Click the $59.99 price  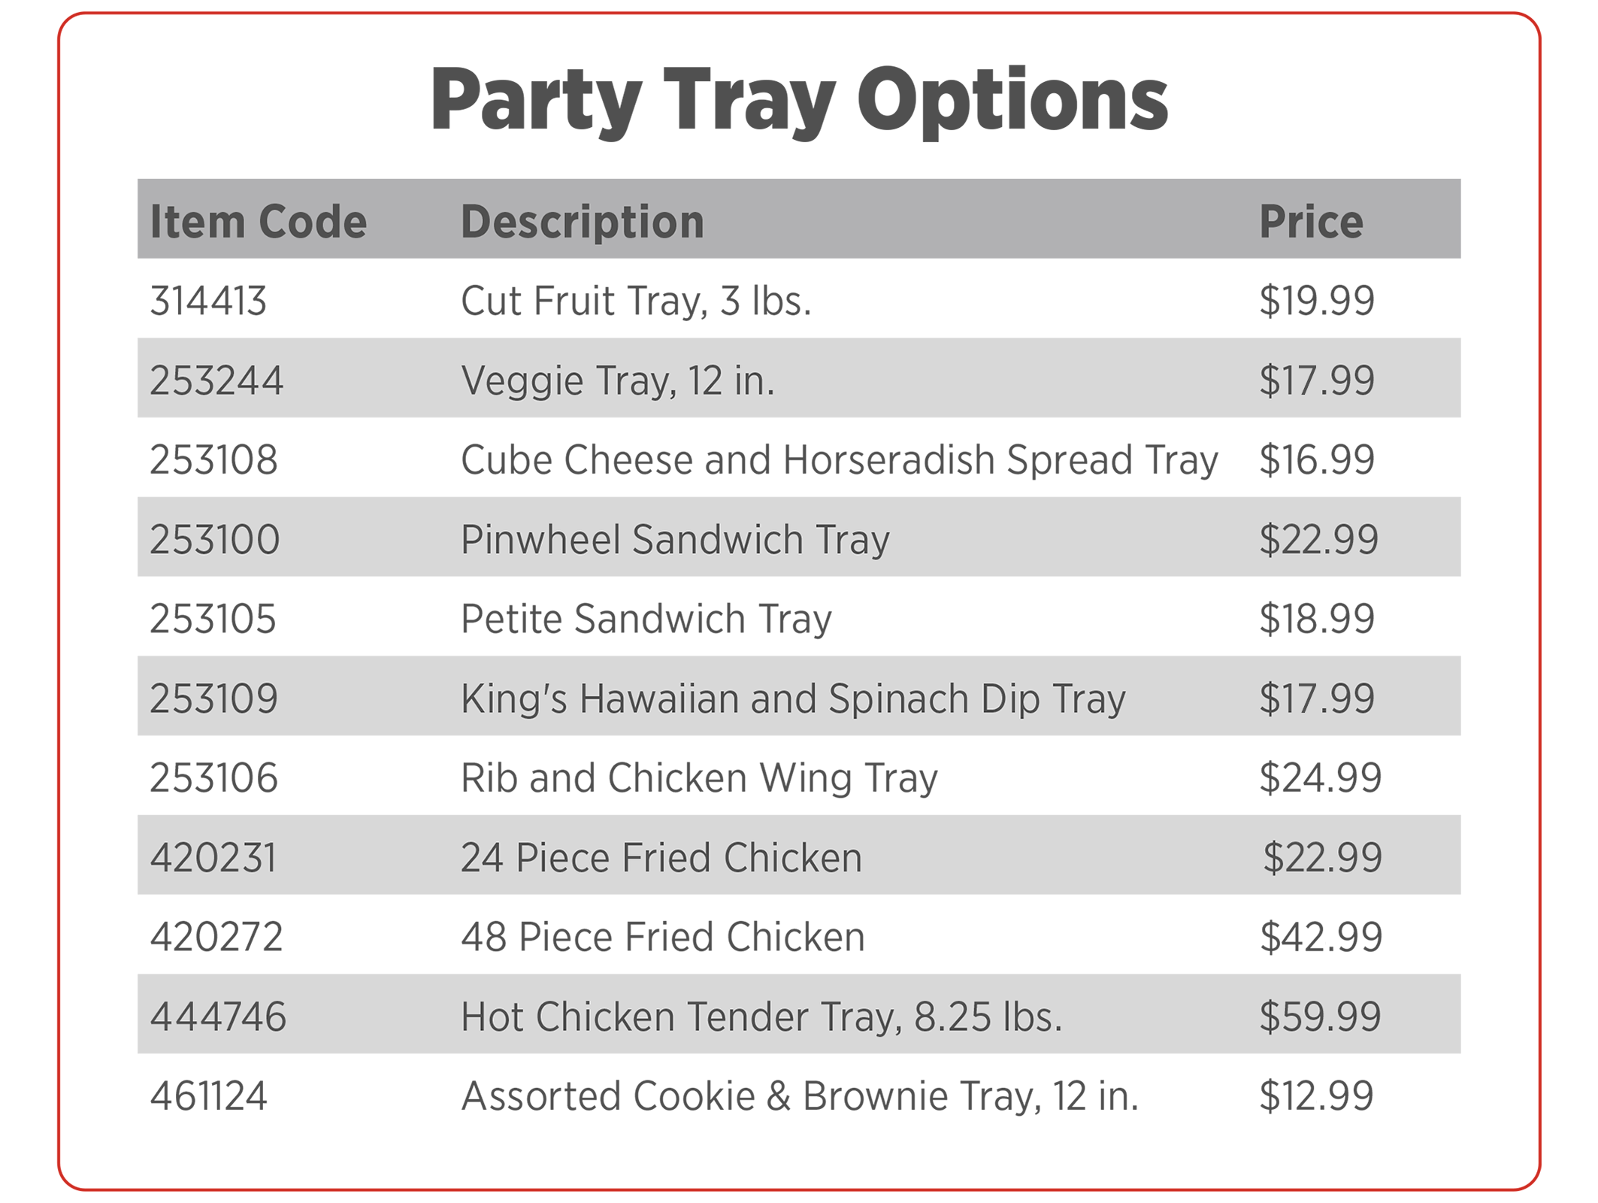(x=1320, y=1017)
